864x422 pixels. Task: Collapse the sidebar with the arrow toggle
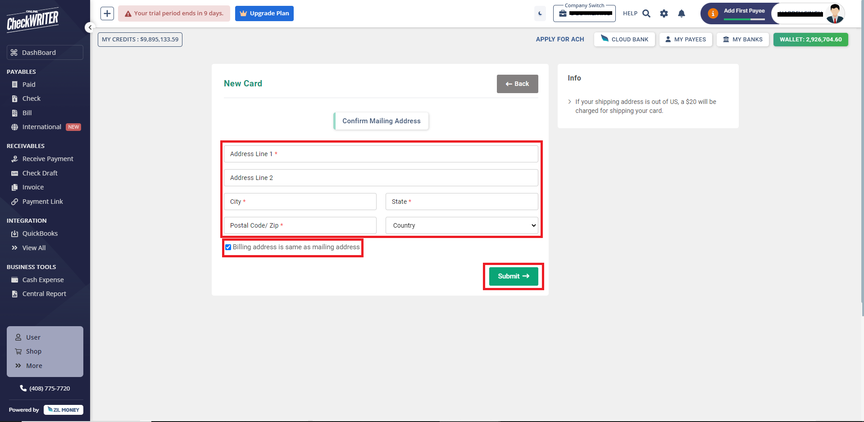tap(90, 27)
